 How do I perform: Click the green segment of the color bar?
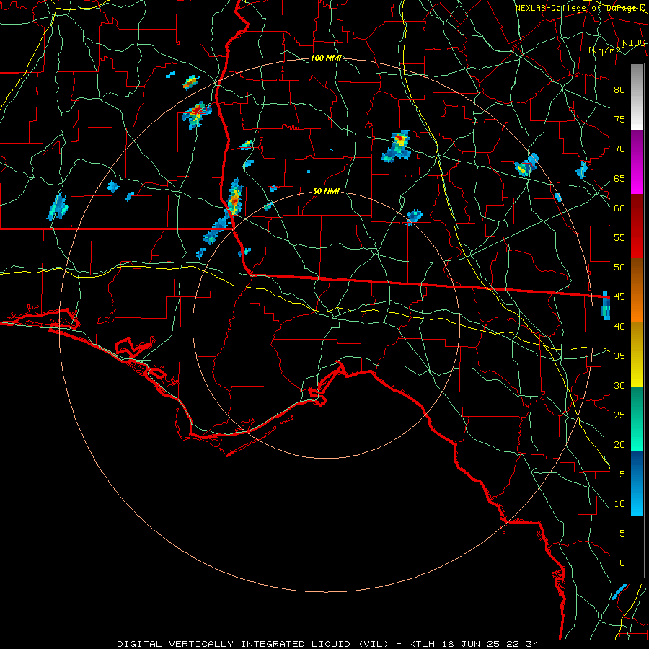637,419
